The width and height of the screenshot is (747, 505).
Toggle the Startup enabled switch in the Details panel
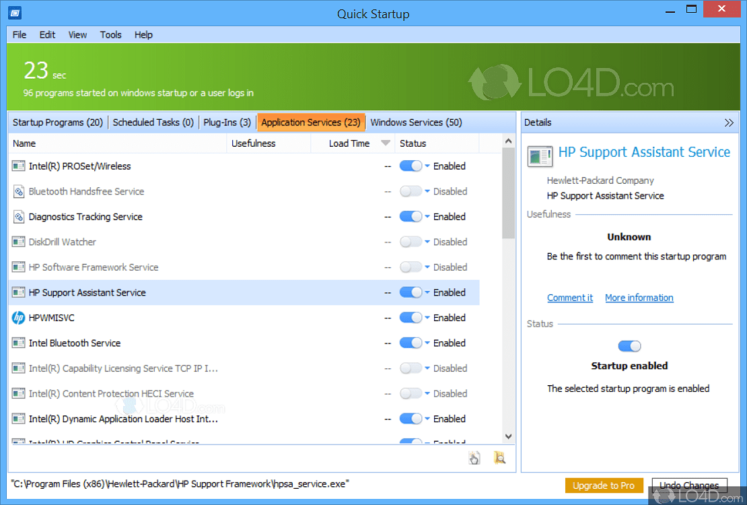(629, 346)
